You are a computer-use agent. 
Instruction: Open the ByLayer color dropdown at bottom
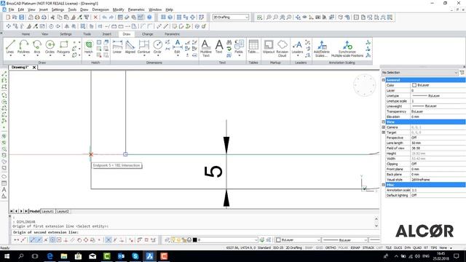tap(298, 239)
